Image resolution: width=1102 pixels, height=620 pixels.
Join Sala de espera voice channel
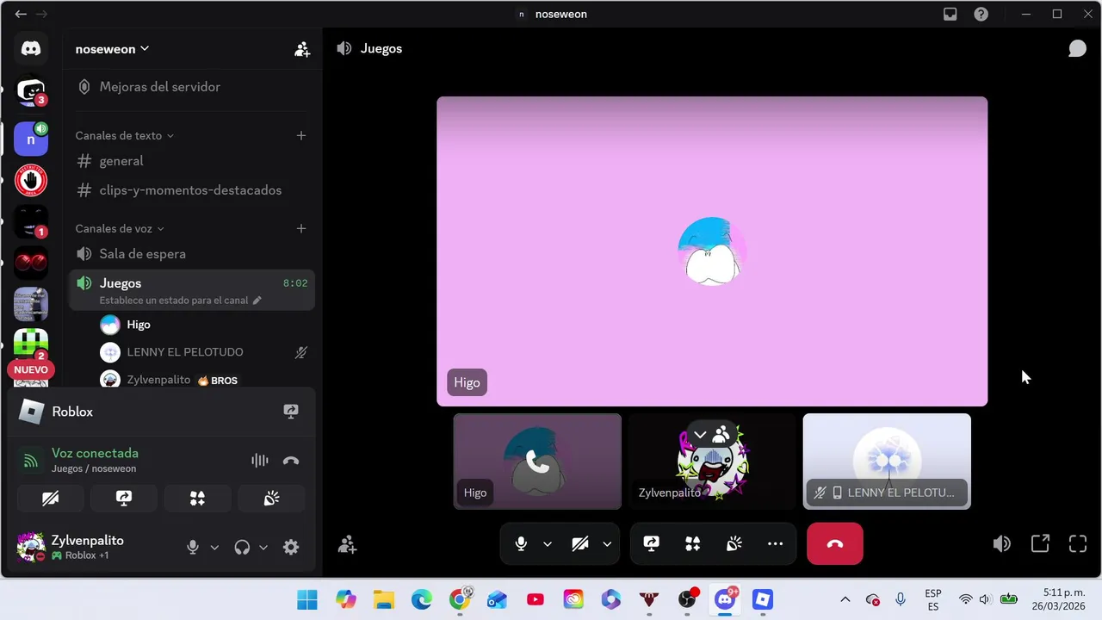coord(192,254)
